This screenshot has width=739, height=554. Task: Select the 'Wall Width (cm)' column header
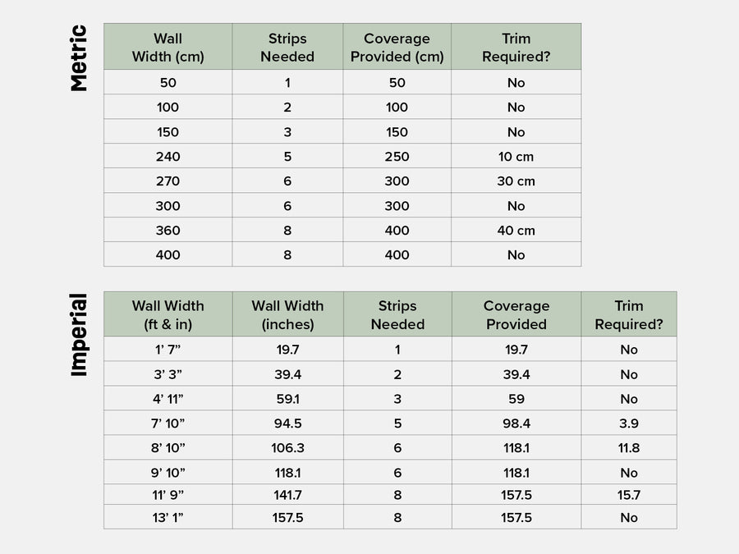[168, 48]
